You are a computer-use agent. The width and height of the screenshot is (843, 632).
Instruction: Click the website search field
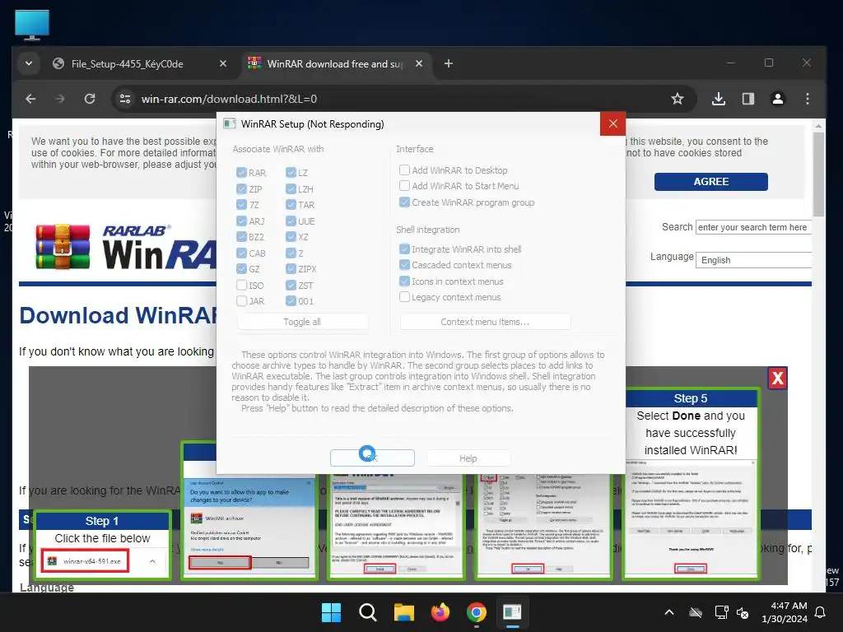tap(753, 227)
